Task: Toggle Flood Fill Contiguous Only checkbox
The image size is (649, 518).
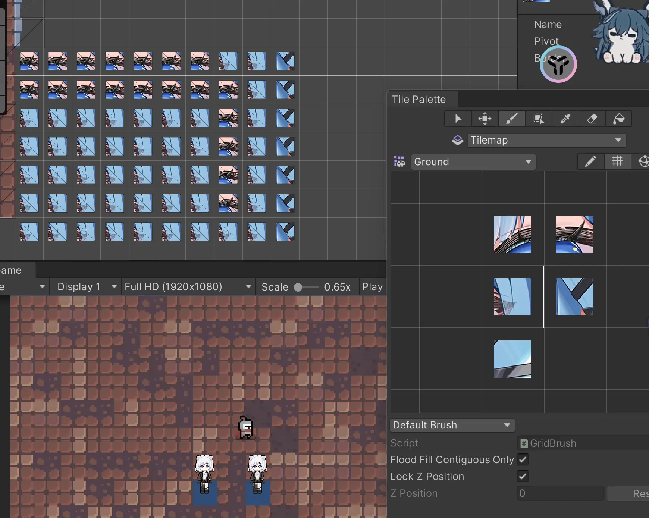Action: [x=523, y=459]
